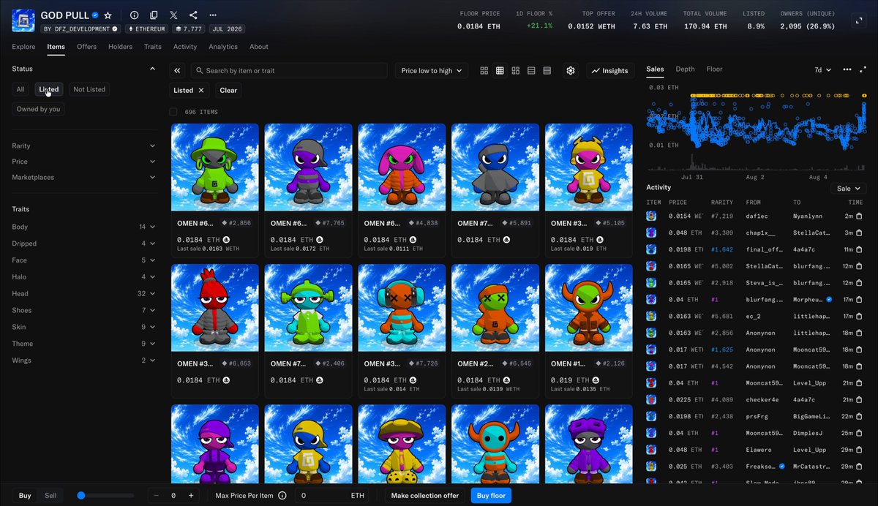Select the compact grid view icon
The image size is (878, 506).
500,70
